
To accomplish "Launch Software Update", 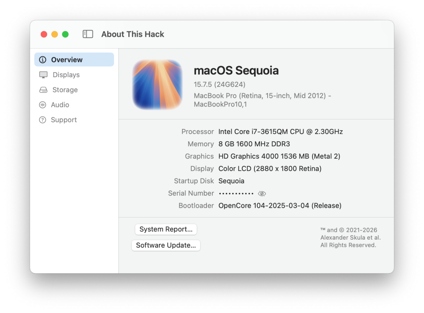I will click(166, 246).
